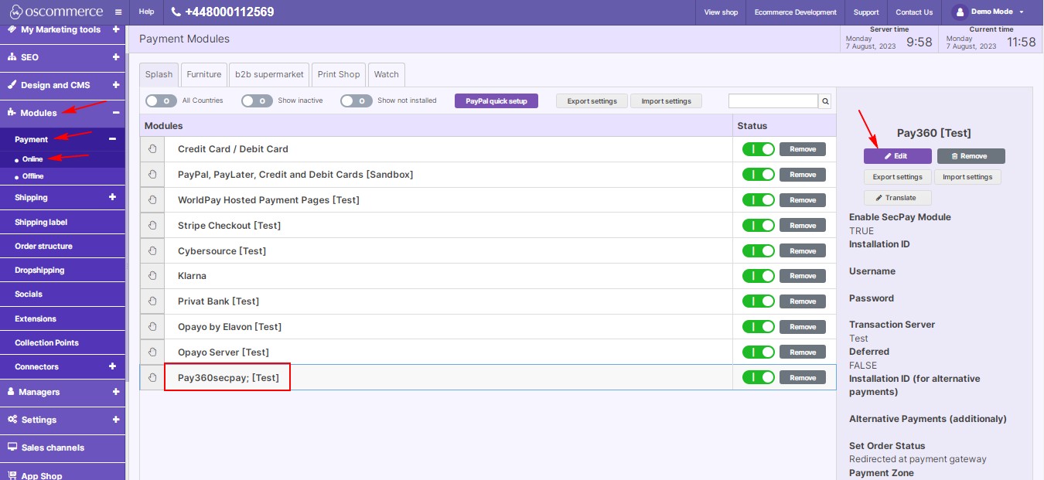Collapse Modules menu minus sign

[x=115, y=113]
